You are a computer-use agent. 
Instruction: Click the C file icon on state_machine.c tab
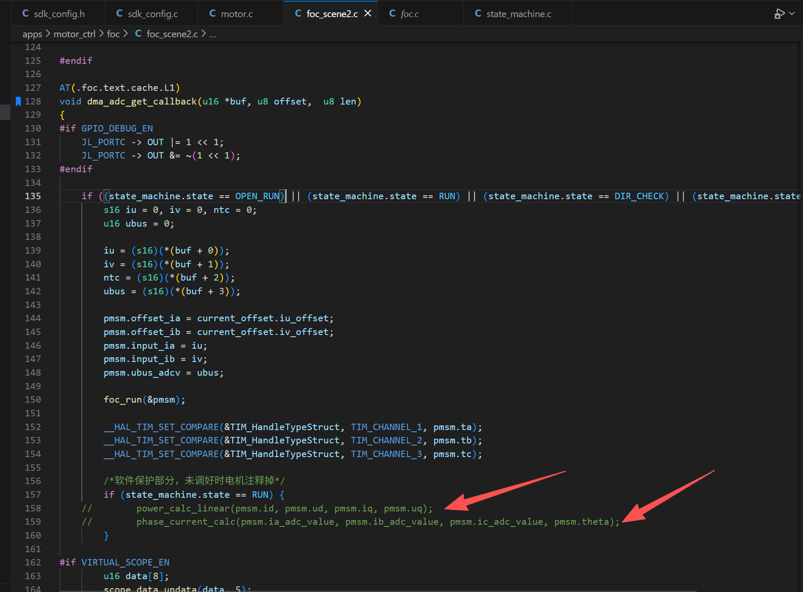478,14
